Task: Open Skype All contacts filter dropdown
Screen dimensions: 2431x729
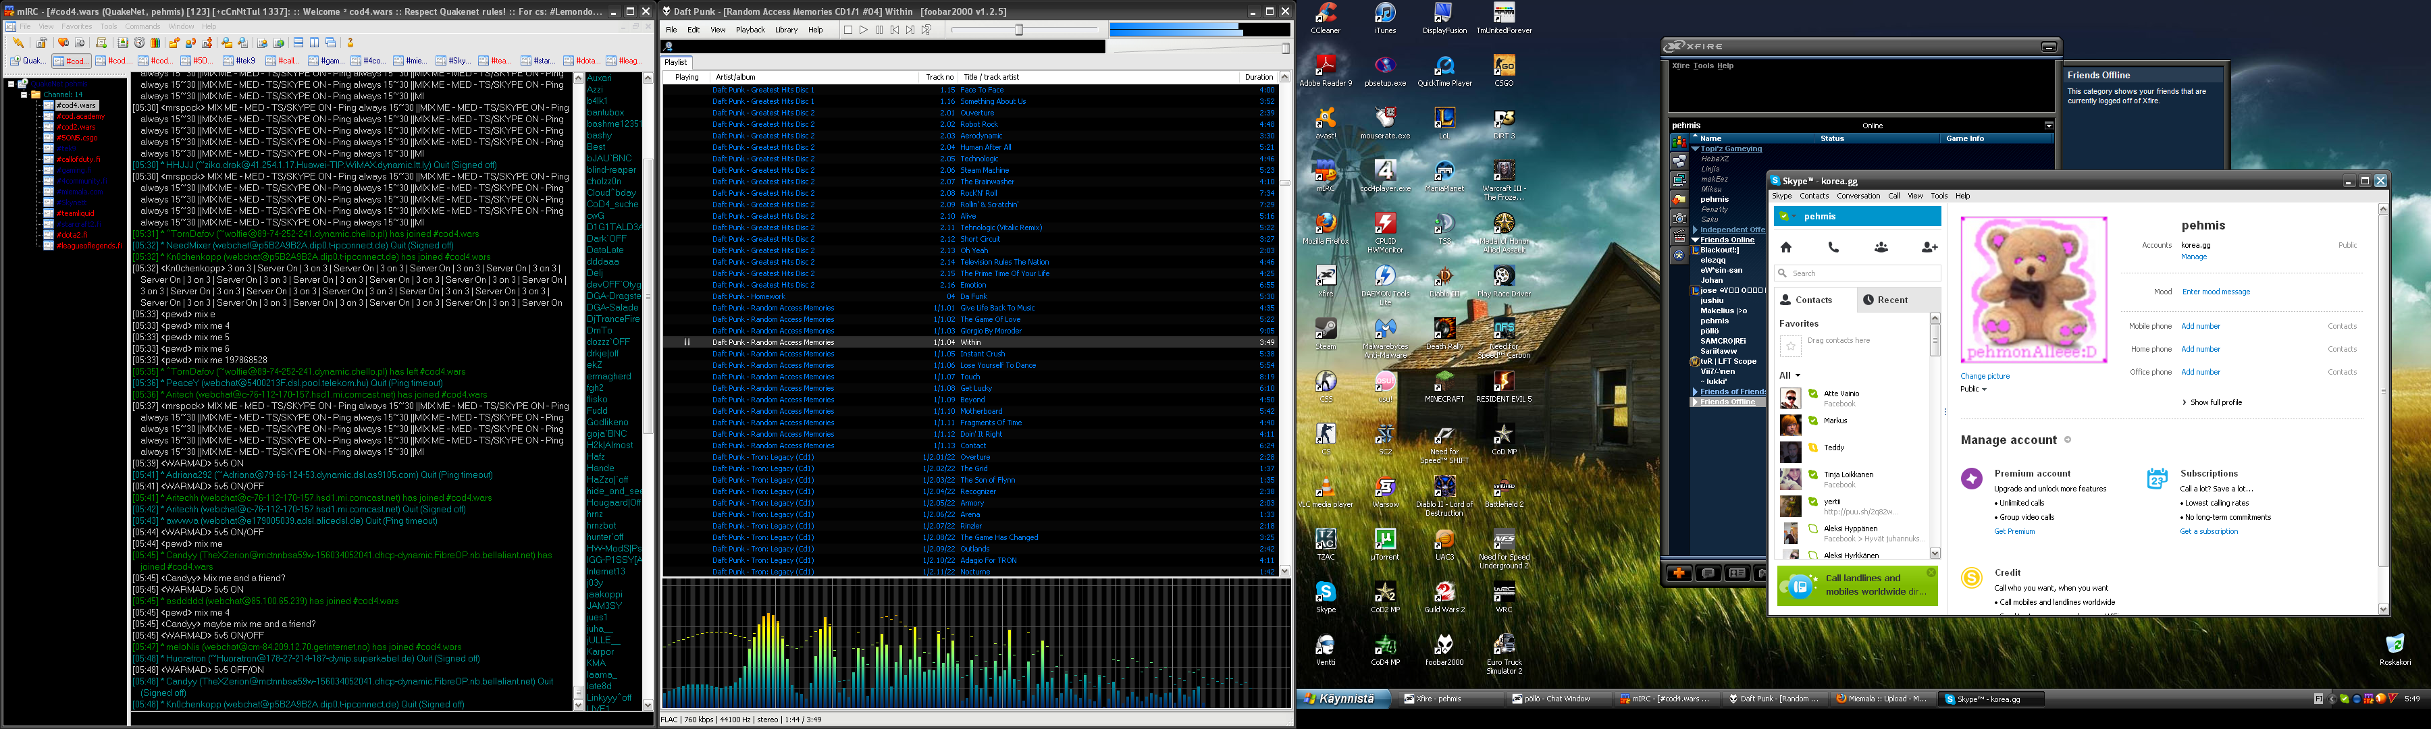Action: point(1798,375)
